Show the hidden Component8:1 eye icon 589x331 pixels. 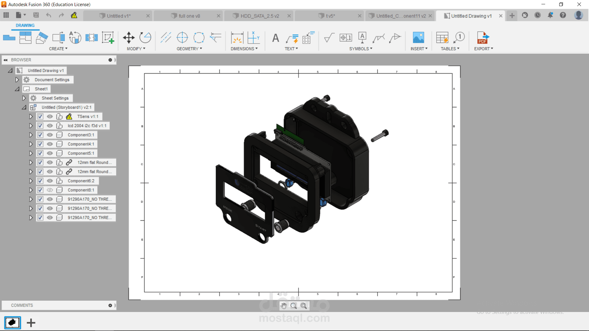pyautogui.click(x=50, y=190)
